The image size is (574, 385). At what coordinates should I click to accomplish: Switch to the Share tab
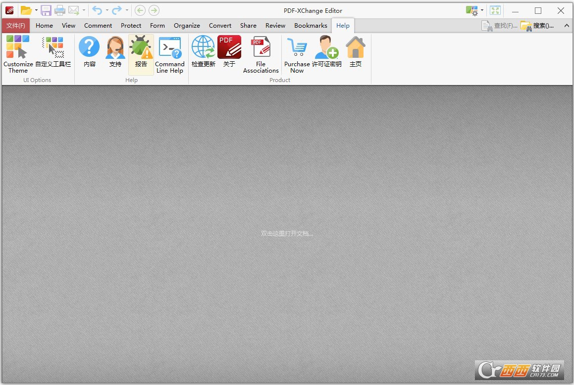(x=248, y=26)
